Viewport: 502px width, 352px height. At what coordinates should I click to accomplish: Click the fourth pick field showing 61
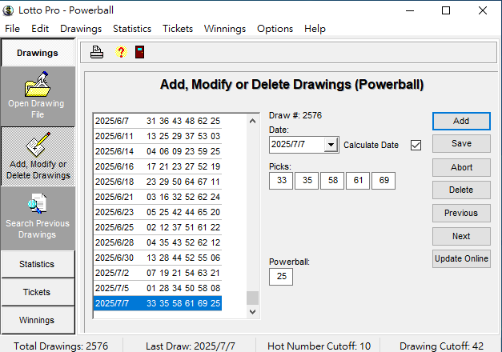point(358,181)
